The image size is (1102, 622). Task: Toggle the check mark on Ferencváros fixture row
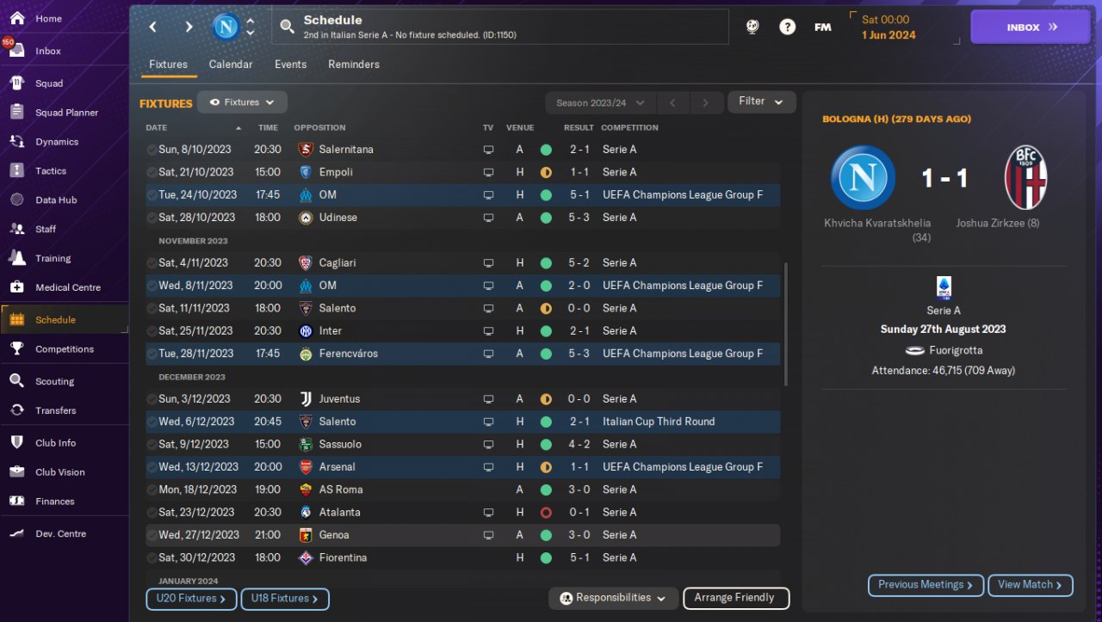tap(152, 354)
